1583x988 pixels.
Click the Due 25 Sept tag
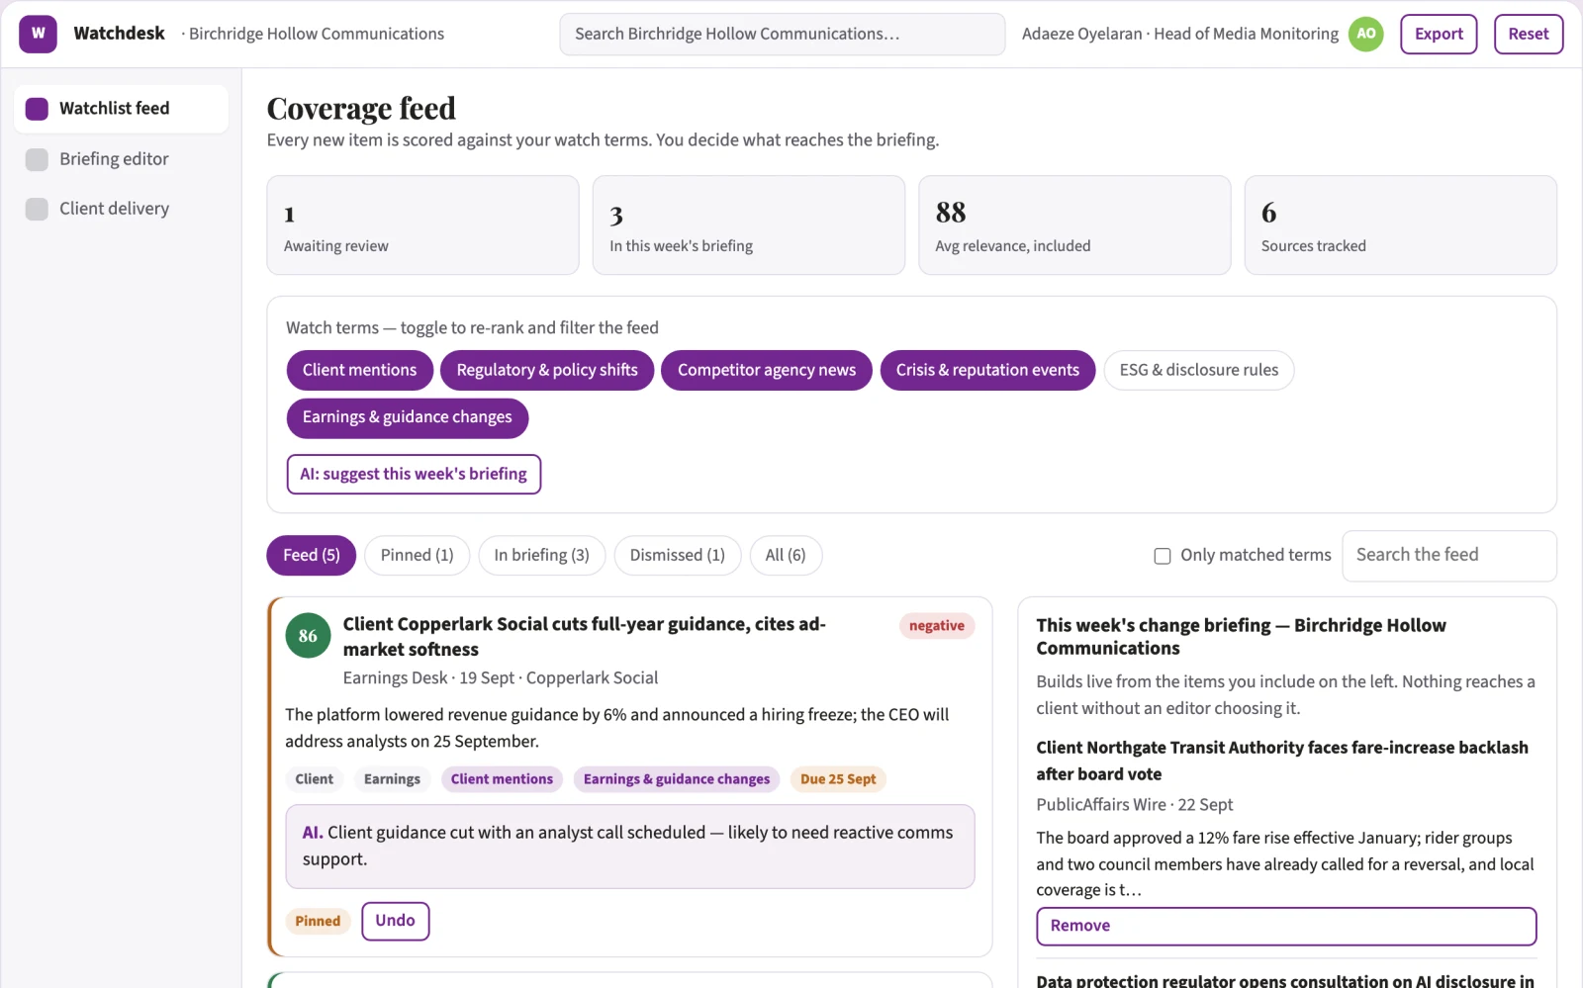pyautogui.click(x=838, y=779)
